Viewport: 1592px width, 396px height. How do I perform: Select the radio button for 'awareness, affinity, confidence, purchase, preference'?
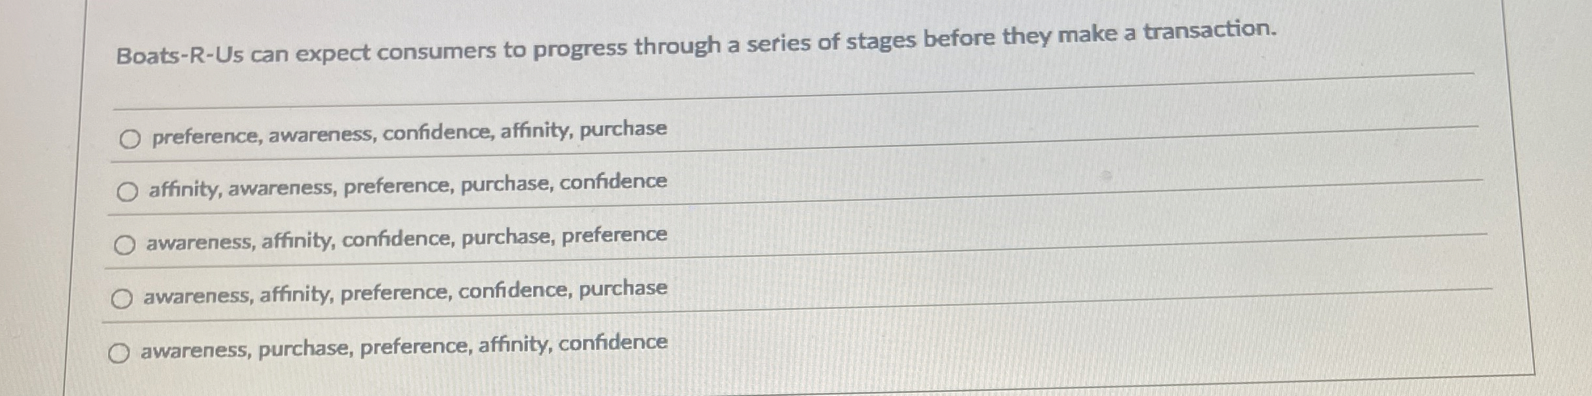pyautogui.click(x=123, y=244)
